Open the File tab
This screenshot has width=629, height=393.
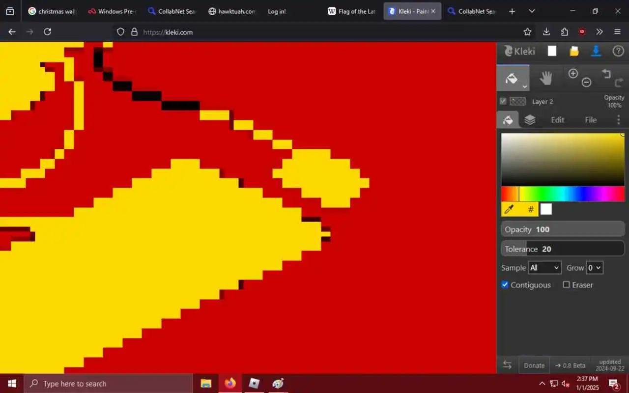[591, 120]
